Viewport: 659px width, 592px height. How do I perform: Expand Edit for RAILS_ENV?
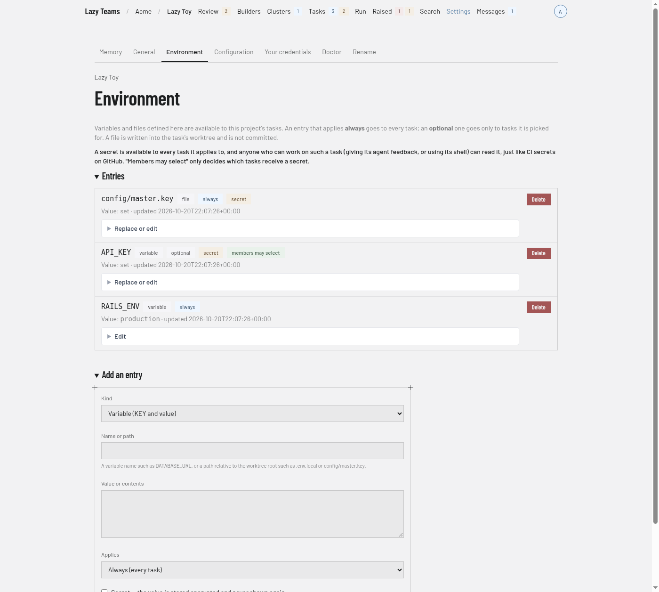(x=310, y=336)
